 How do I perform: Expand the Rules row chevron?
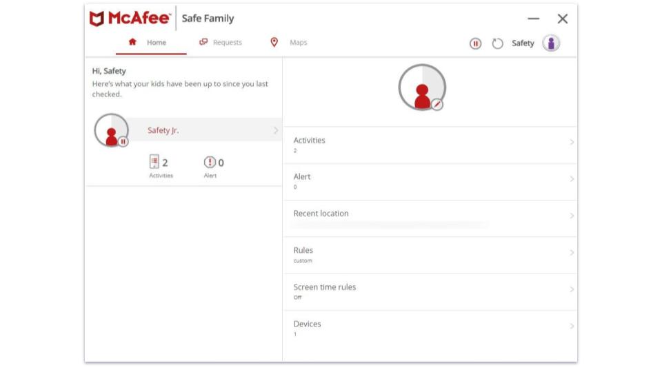click(x=572, y=253)
